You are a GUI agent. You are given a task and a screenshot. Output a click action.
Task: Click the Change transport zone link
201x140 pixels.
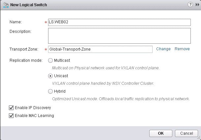[x=163, y=49]
